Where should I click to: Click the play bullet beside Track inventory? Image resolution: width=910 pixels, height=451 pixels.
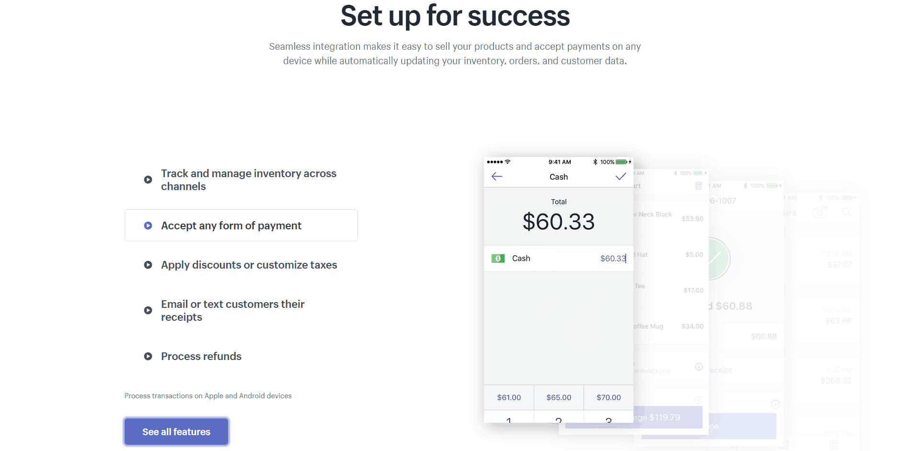click(148, 180)
